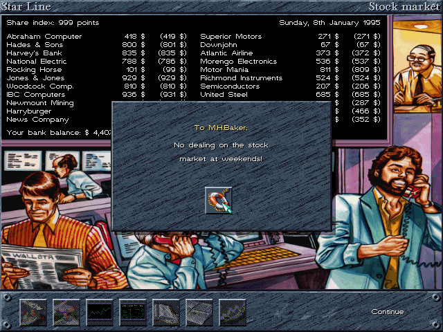
Task: Click the Stock market title
Action: [404, 6]
